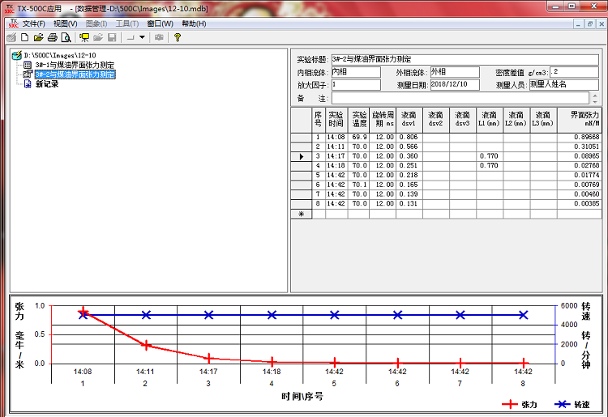Open the 窗口(W) menu

pos(160,23)
